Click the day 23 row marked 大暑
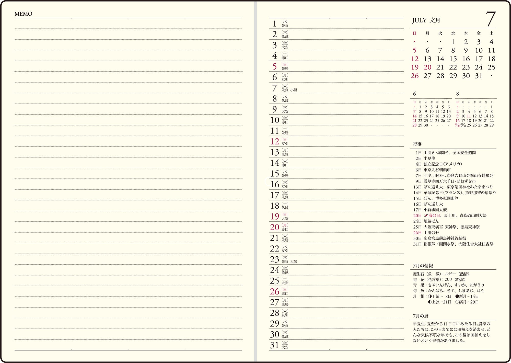 tap(336, 259)
